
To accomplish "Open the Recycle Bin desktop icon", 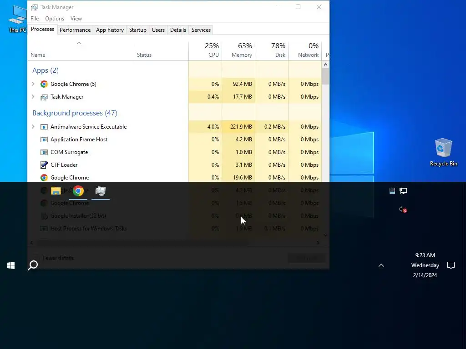I will click(x=443, y=152).
